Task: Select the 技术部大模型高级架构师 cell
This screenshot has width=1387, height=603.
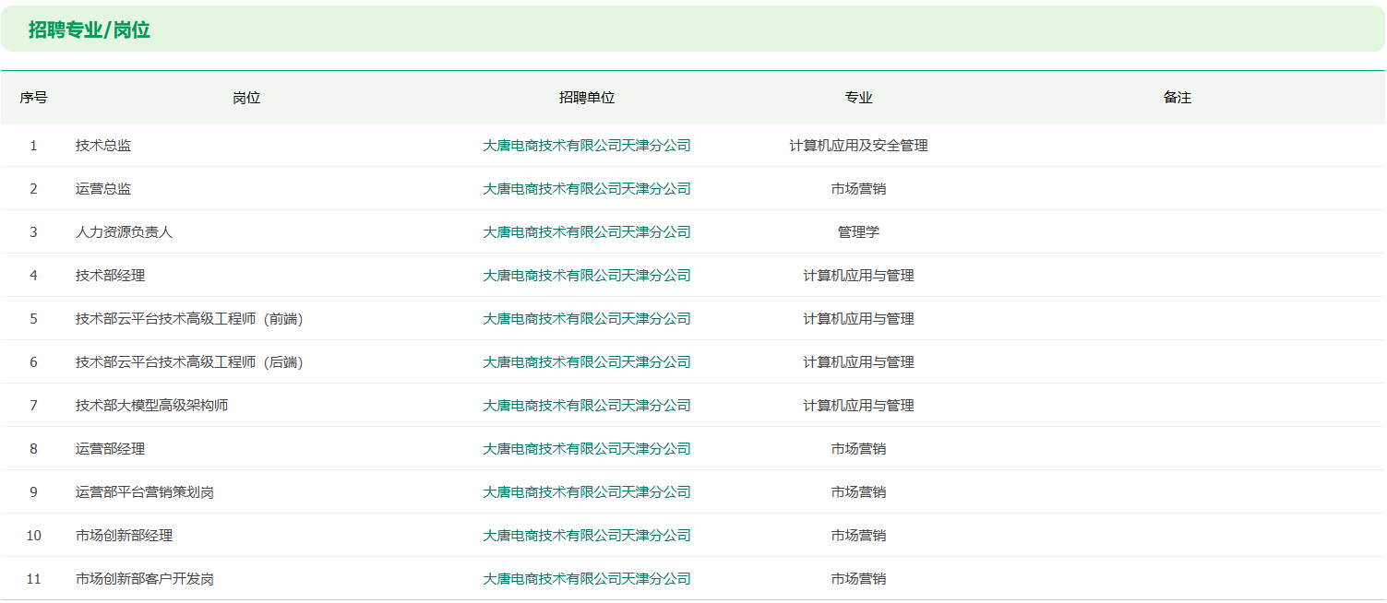Action: coord(152,406)
